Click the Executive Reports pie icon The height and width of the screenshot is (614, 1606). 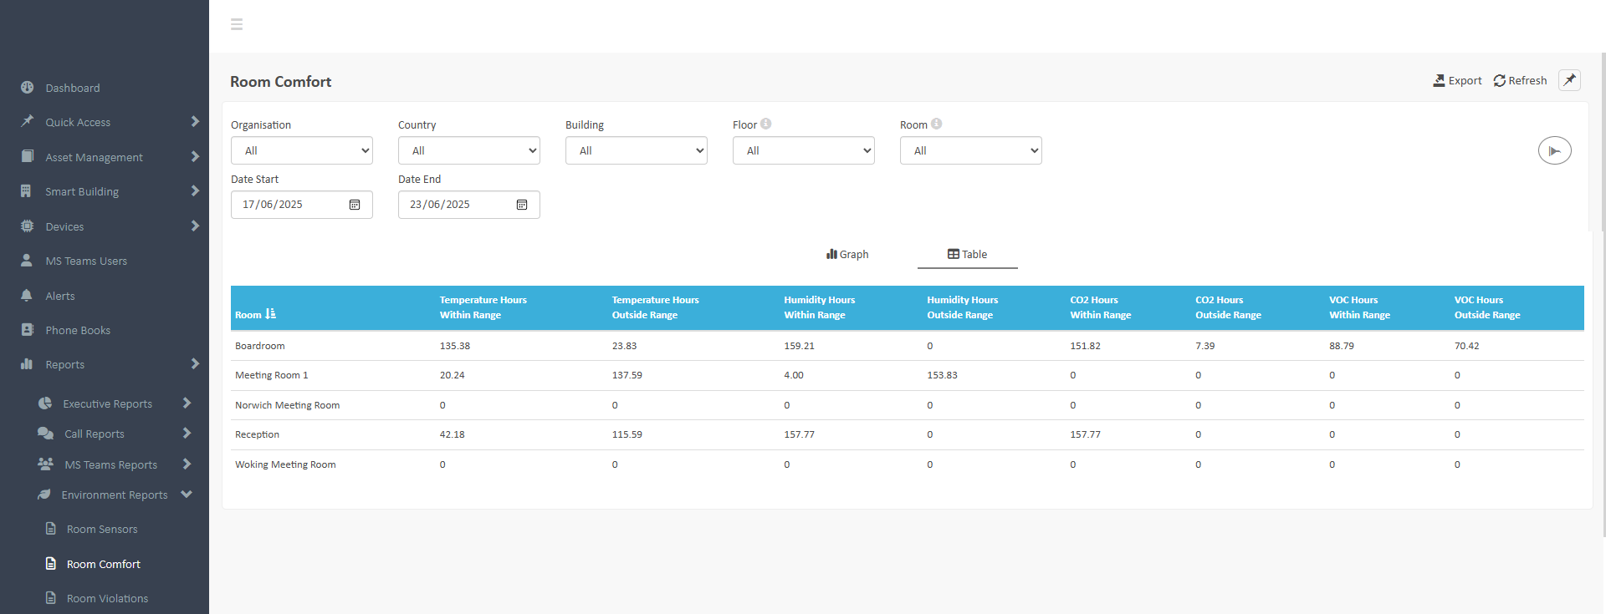click(45, 403)
